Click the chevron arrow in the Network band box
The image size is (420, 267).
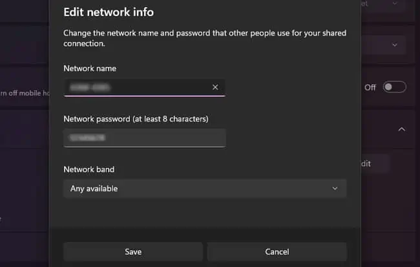click(335, 188)
